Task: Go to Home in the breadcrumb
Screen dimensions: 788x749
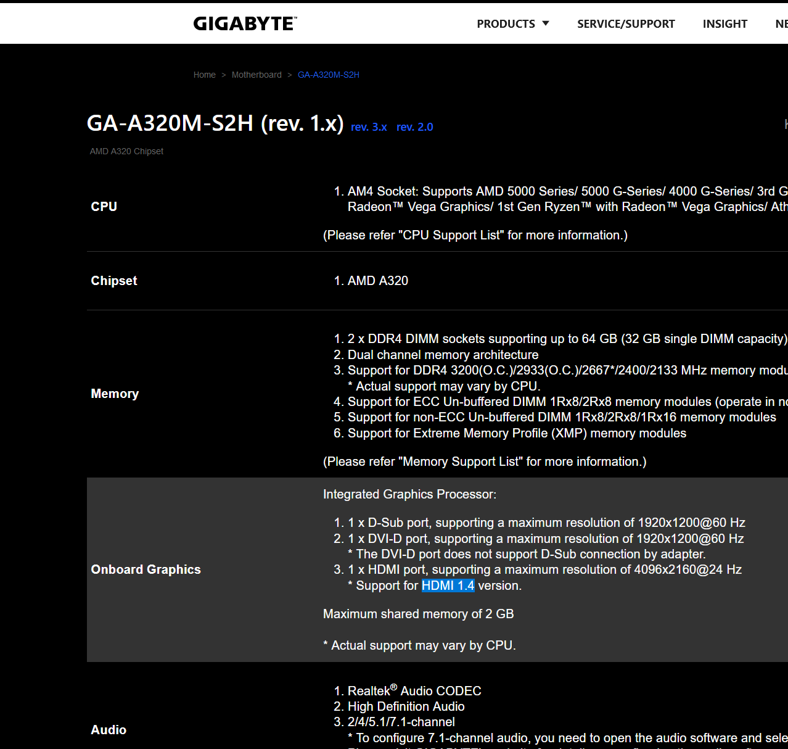Action: [x=204, y=75]
